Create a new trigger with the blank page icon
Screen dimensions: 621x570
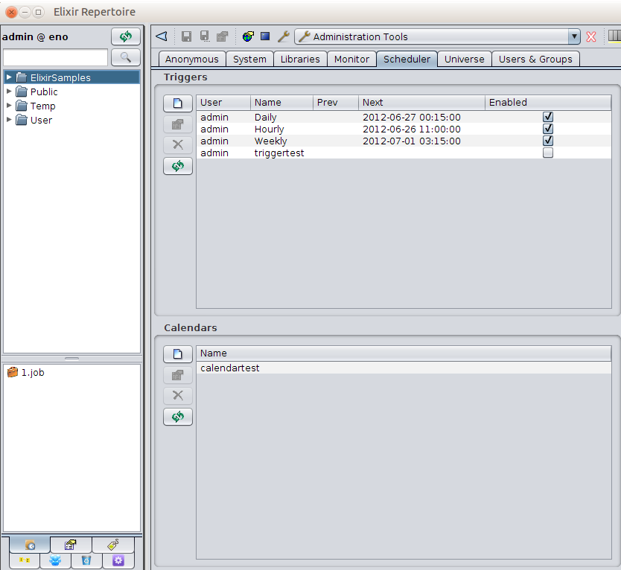click(x=177, y=103)
